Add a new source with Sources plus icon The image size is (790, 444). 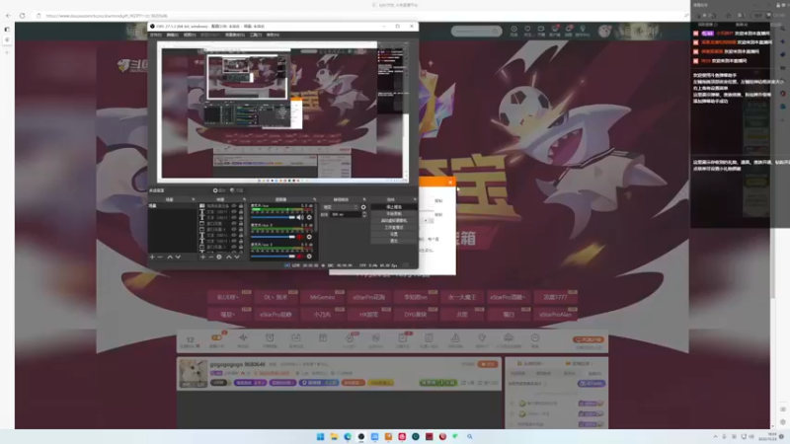[x=203, y=257]
